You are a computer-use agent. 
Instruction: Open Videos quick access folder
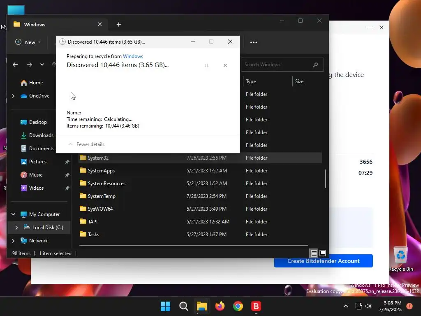tap(32, 188)
